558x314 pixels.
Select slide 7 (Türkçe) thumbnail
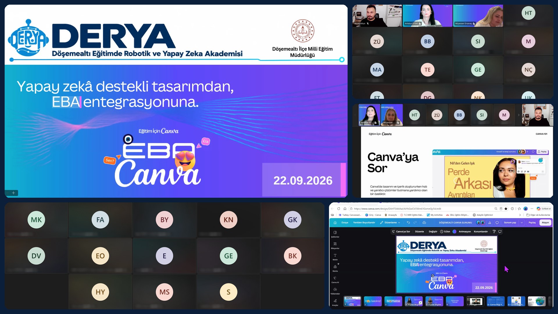tap(475, 301)
